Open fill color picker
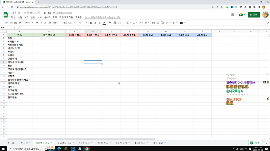The height and width of the screenshot is (151, 270). (110, 23)
